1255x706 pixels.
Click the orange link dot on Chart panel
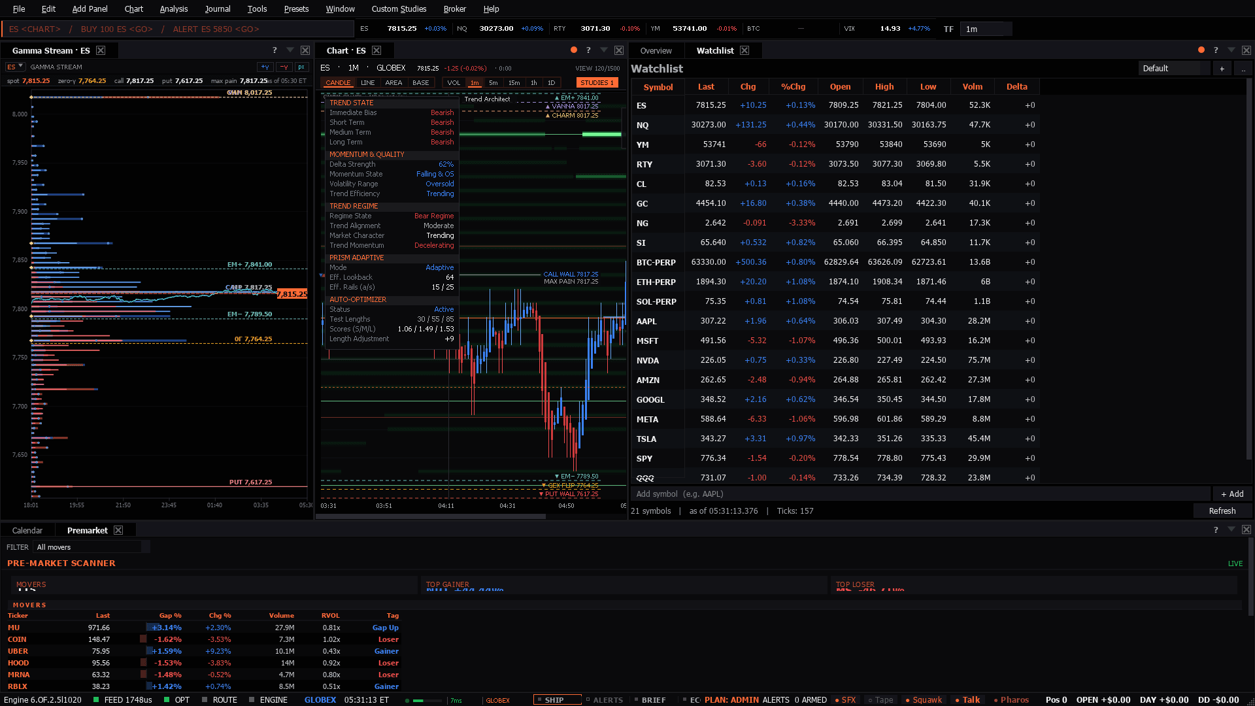coord(574,50)
